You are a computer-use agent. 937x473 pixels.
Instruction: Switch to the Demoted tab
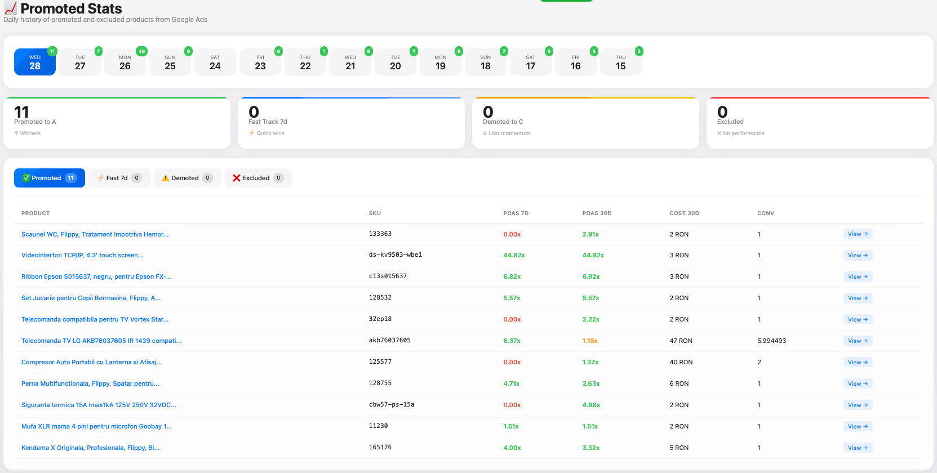tap(188, 178)
